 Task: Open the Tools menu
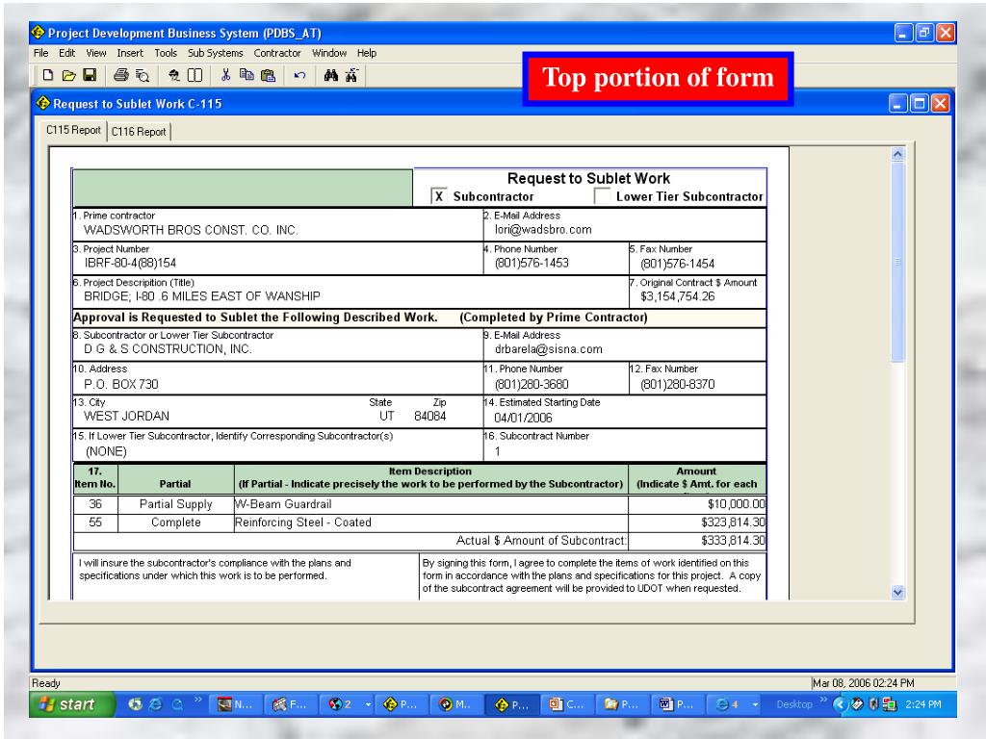pyautogui.click(x=166, y=54)
